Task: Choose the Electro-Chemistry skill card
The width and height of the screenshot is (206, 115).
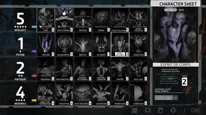Action: 101,69
